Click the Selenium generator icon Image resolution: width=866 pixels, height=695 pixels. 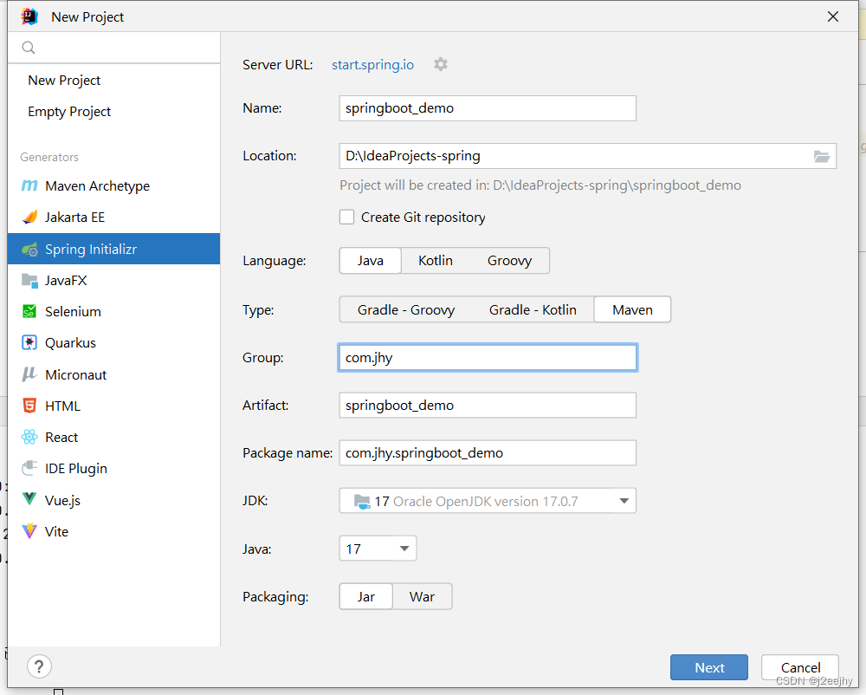tap(29, 312)
